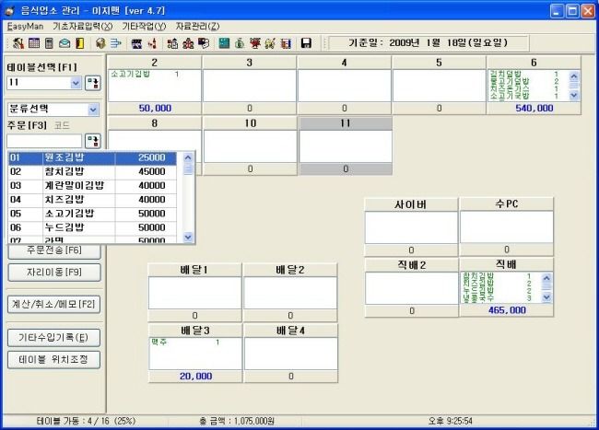The width and height of the screenshot is (599, 430).
Task: Select item 02 참치김밥 in the list
Action: [92, 171]
